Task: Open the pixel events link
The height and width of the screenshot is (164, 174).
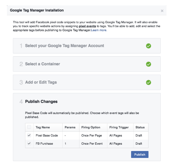Action: pos(87,26)
